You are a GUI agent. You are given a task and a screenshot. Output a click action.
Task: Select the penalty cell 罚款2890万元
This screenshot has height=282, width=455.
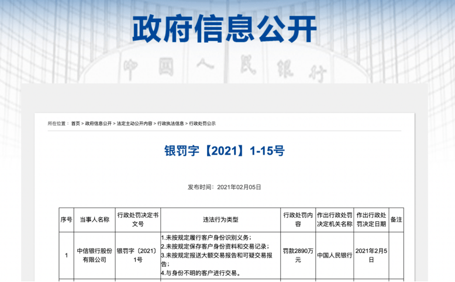click(298, 255)
